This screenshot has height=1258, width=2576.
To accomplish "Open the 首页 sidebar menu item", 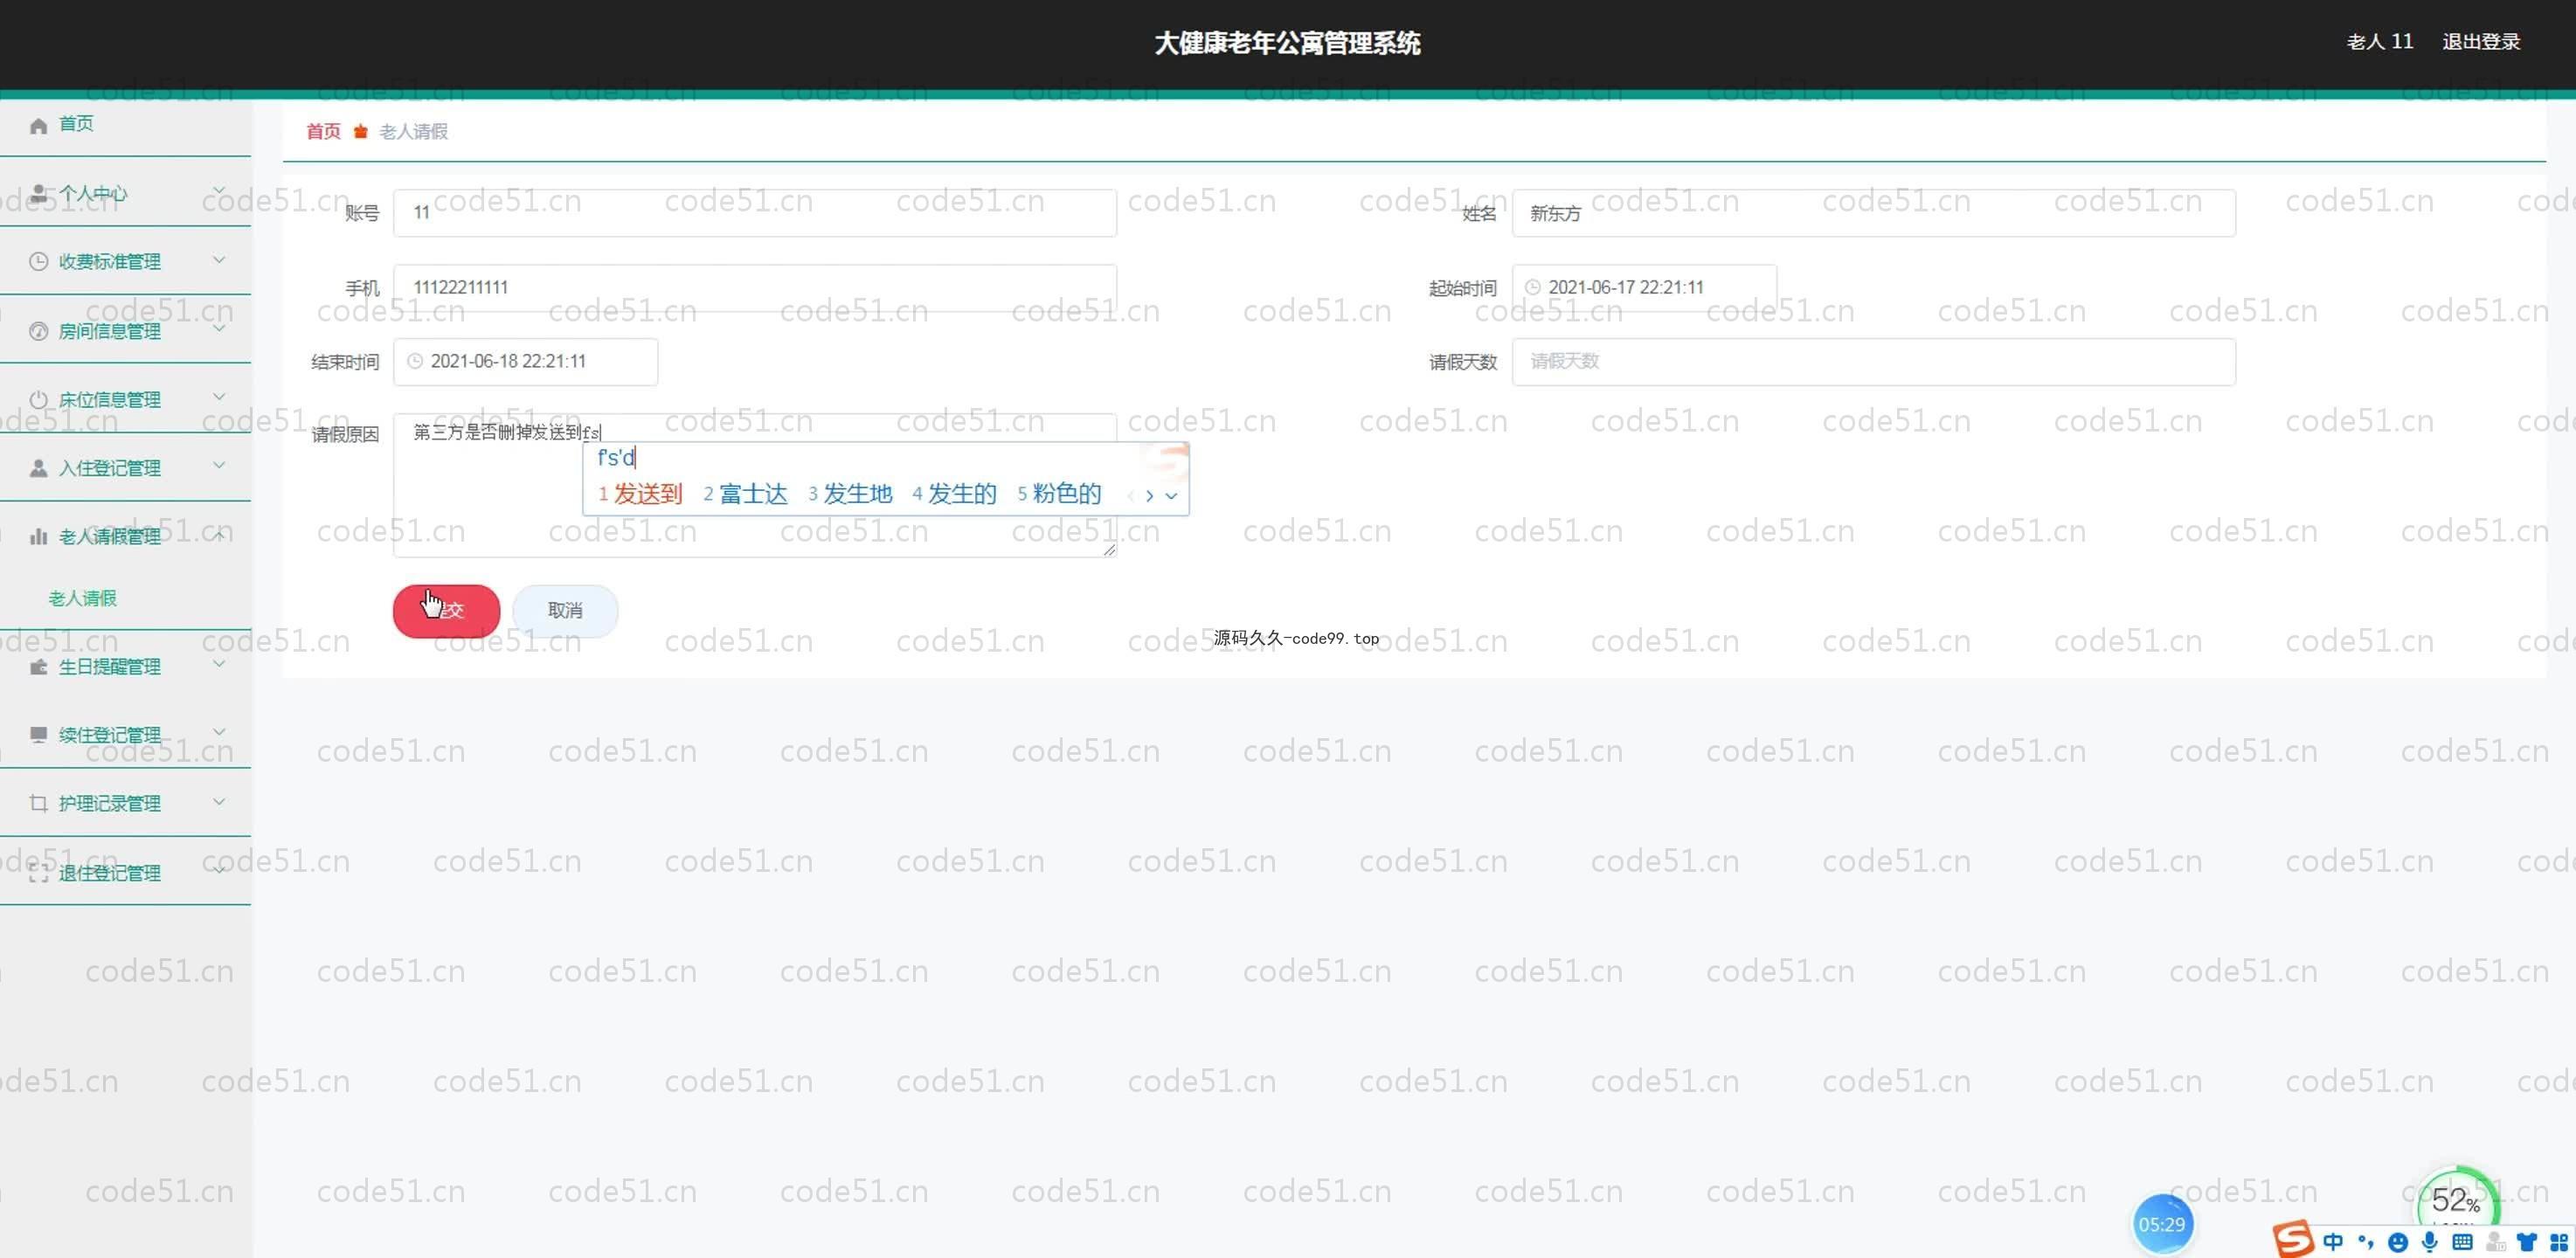I will (x=125, y=125).
